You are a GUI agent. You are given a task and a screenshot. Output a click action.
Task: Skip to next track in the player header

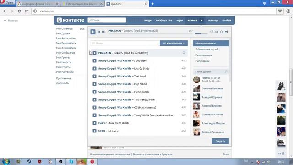103,32
